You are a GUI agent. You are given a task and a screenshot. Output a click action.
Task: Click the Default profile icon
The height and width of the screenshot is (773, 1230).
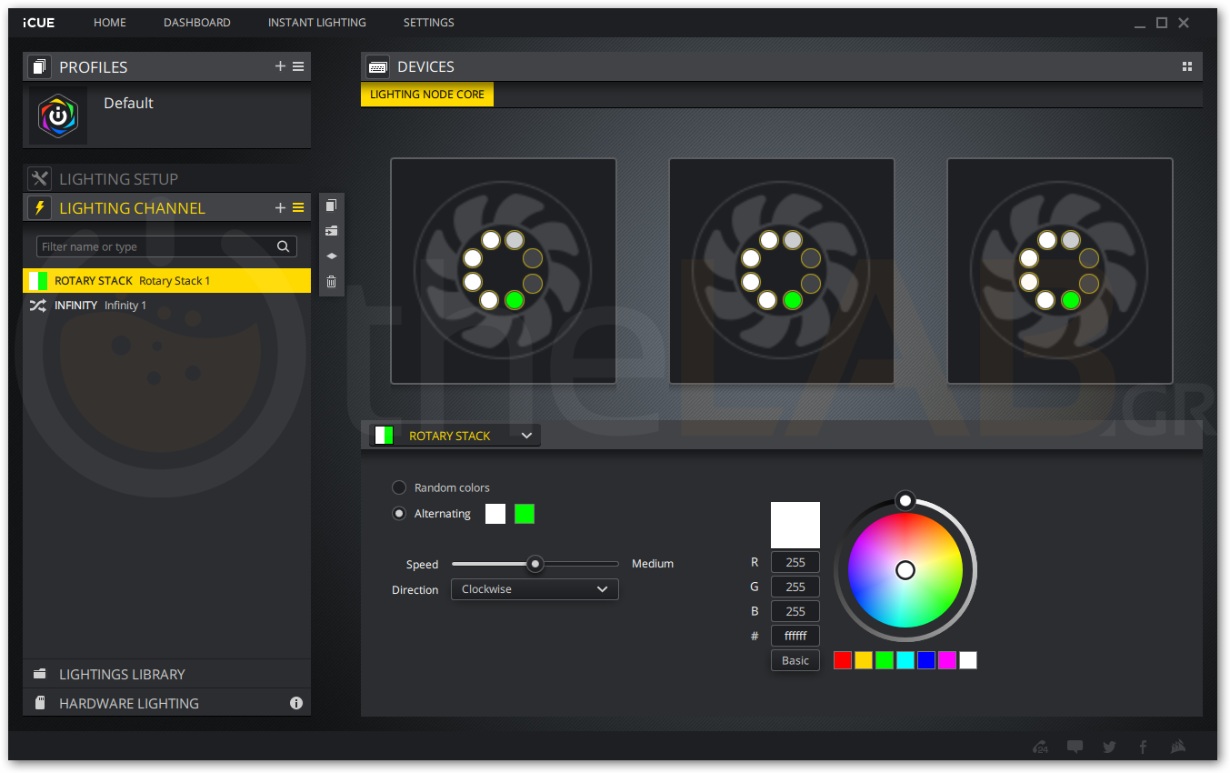click(58, 115)
